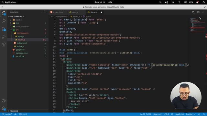Open the Extensions view
The image size is (207, 116).
[4, 44]
